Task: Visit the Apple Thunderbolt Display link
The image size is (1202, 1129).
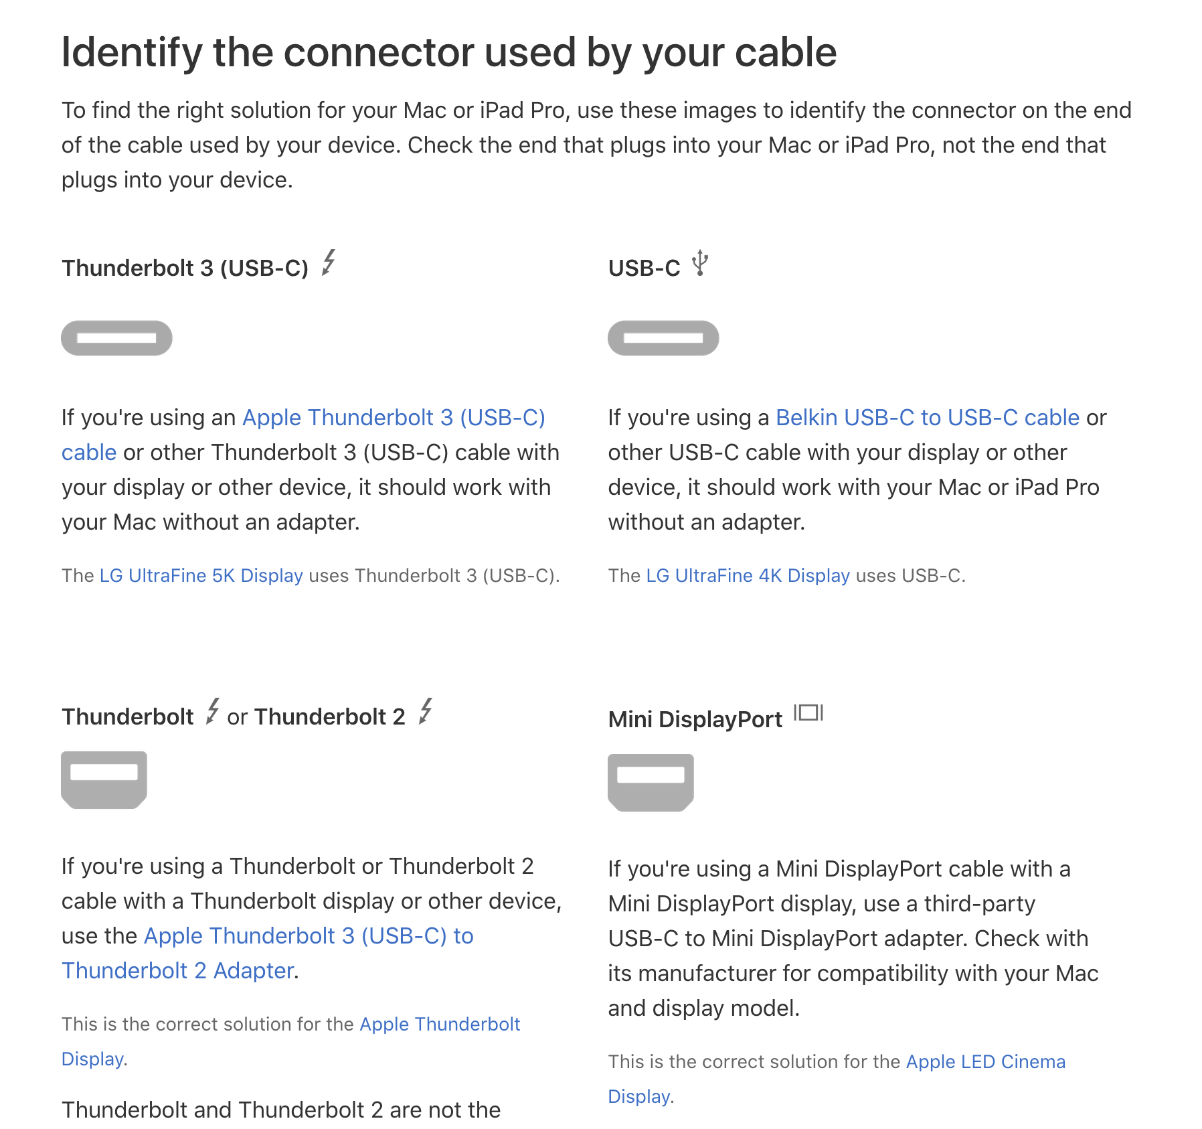Action: (x=439, y=1025)
